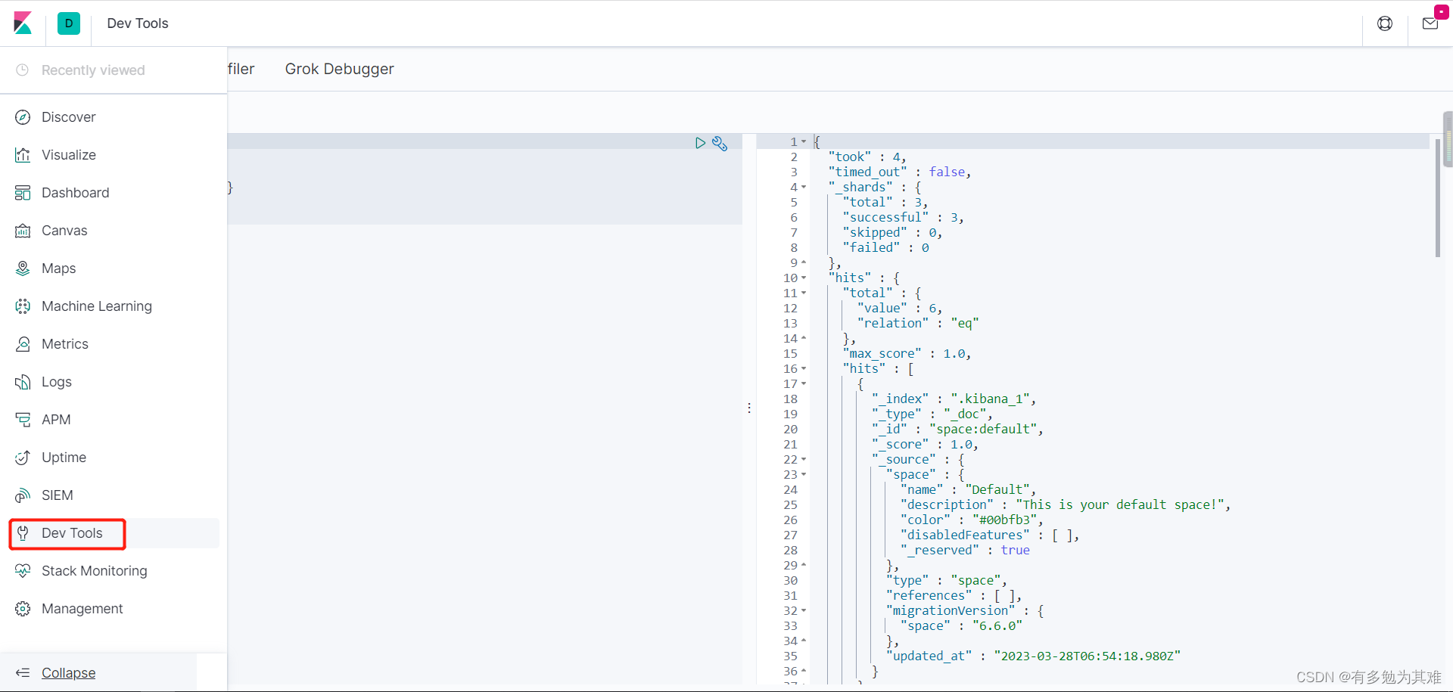Click the green play icon to send request
This screenshot has width=1453, height=692.
pyautogui.click(x=700, y=143)
